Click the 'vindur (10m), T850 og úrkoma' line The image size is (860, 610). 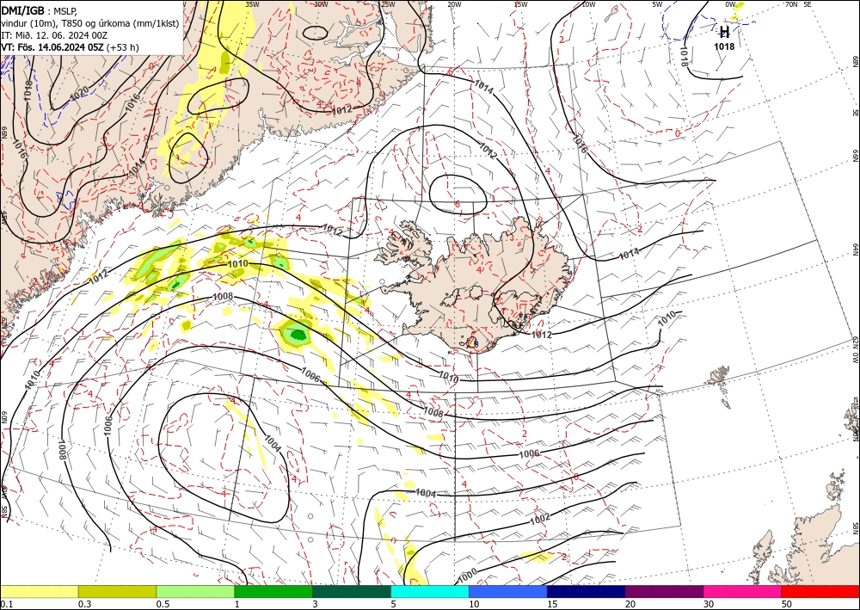click(x=90, y=23)
